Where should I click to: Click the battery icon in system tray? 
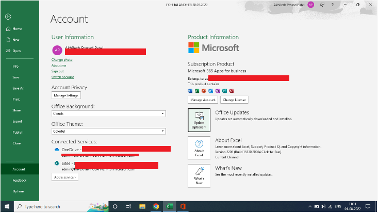317,207
